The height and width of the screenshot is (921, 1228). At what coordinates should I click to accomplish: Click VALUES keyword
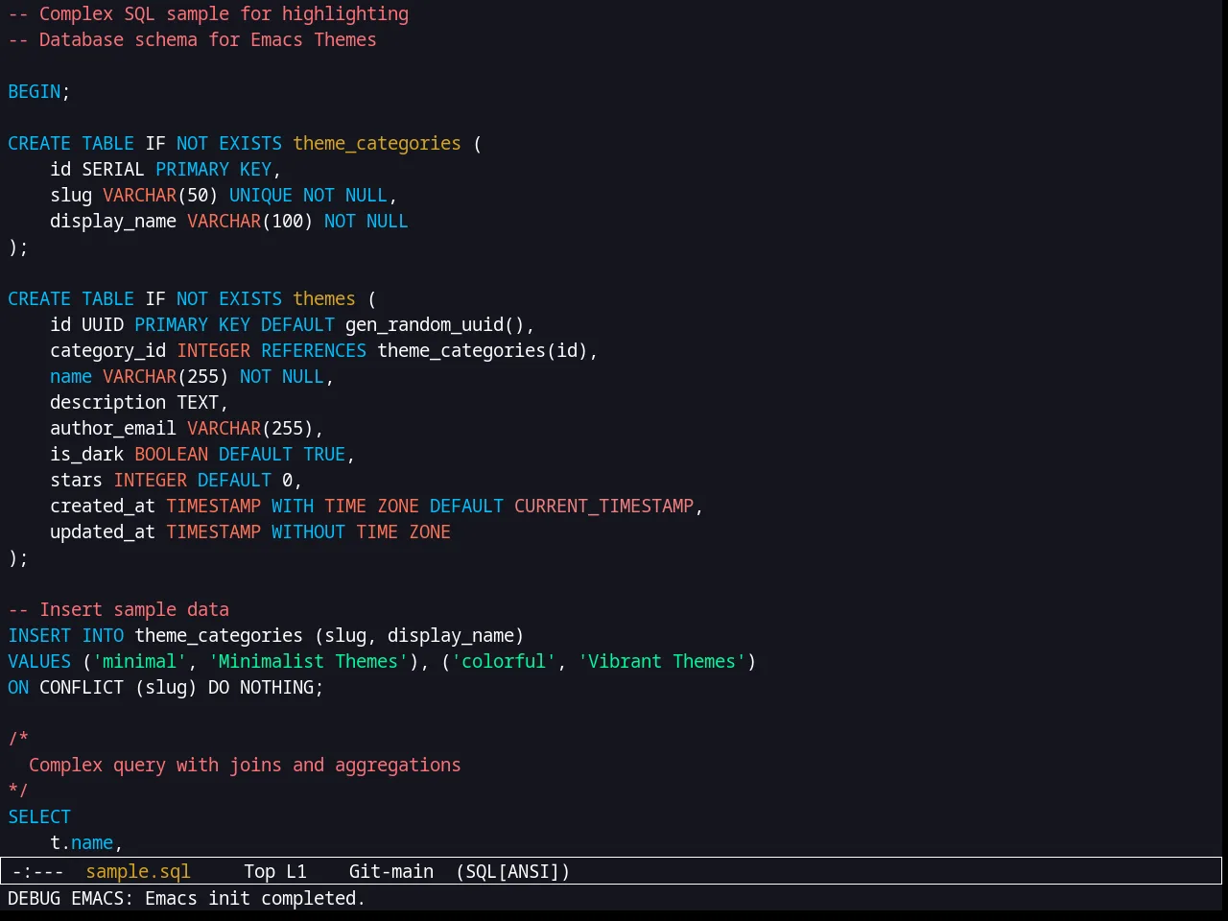(39, 661)
